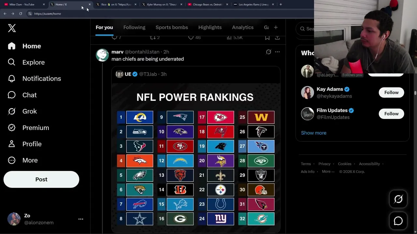Click the 2h timestamp on marv's tweet
Viewport: 417px width, 234px height.
coord(166,52)
